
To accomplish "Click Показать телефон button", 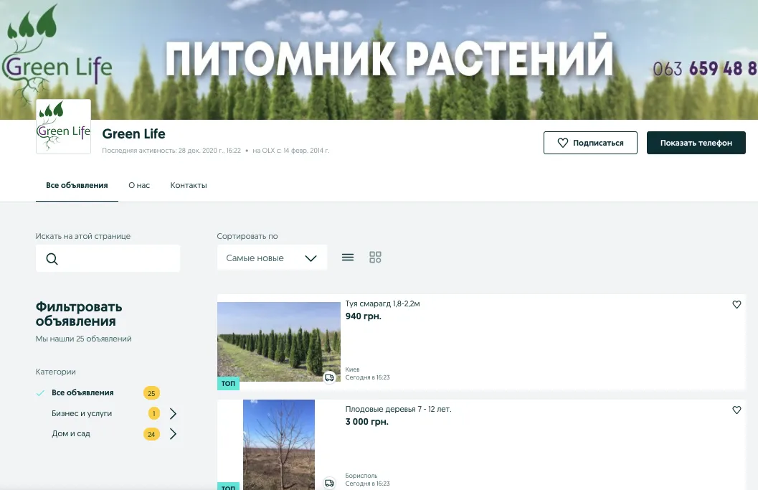I will tap(696, 143).
